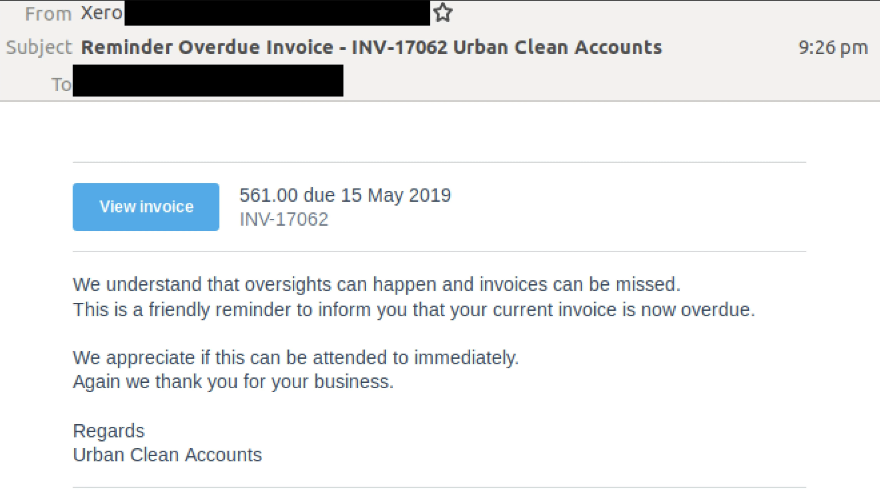This screenshot has height=495, width=880.
Task: Click the friendly reminder overdue sentence
Action: [414, 310]
